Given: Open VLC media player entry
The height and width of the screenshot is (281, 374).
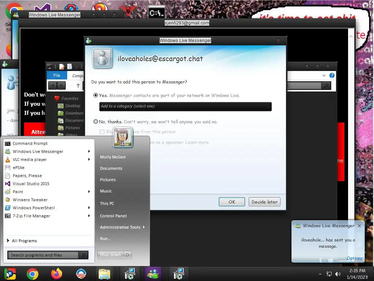Looking at the screenshot, I should pos(30,160).
